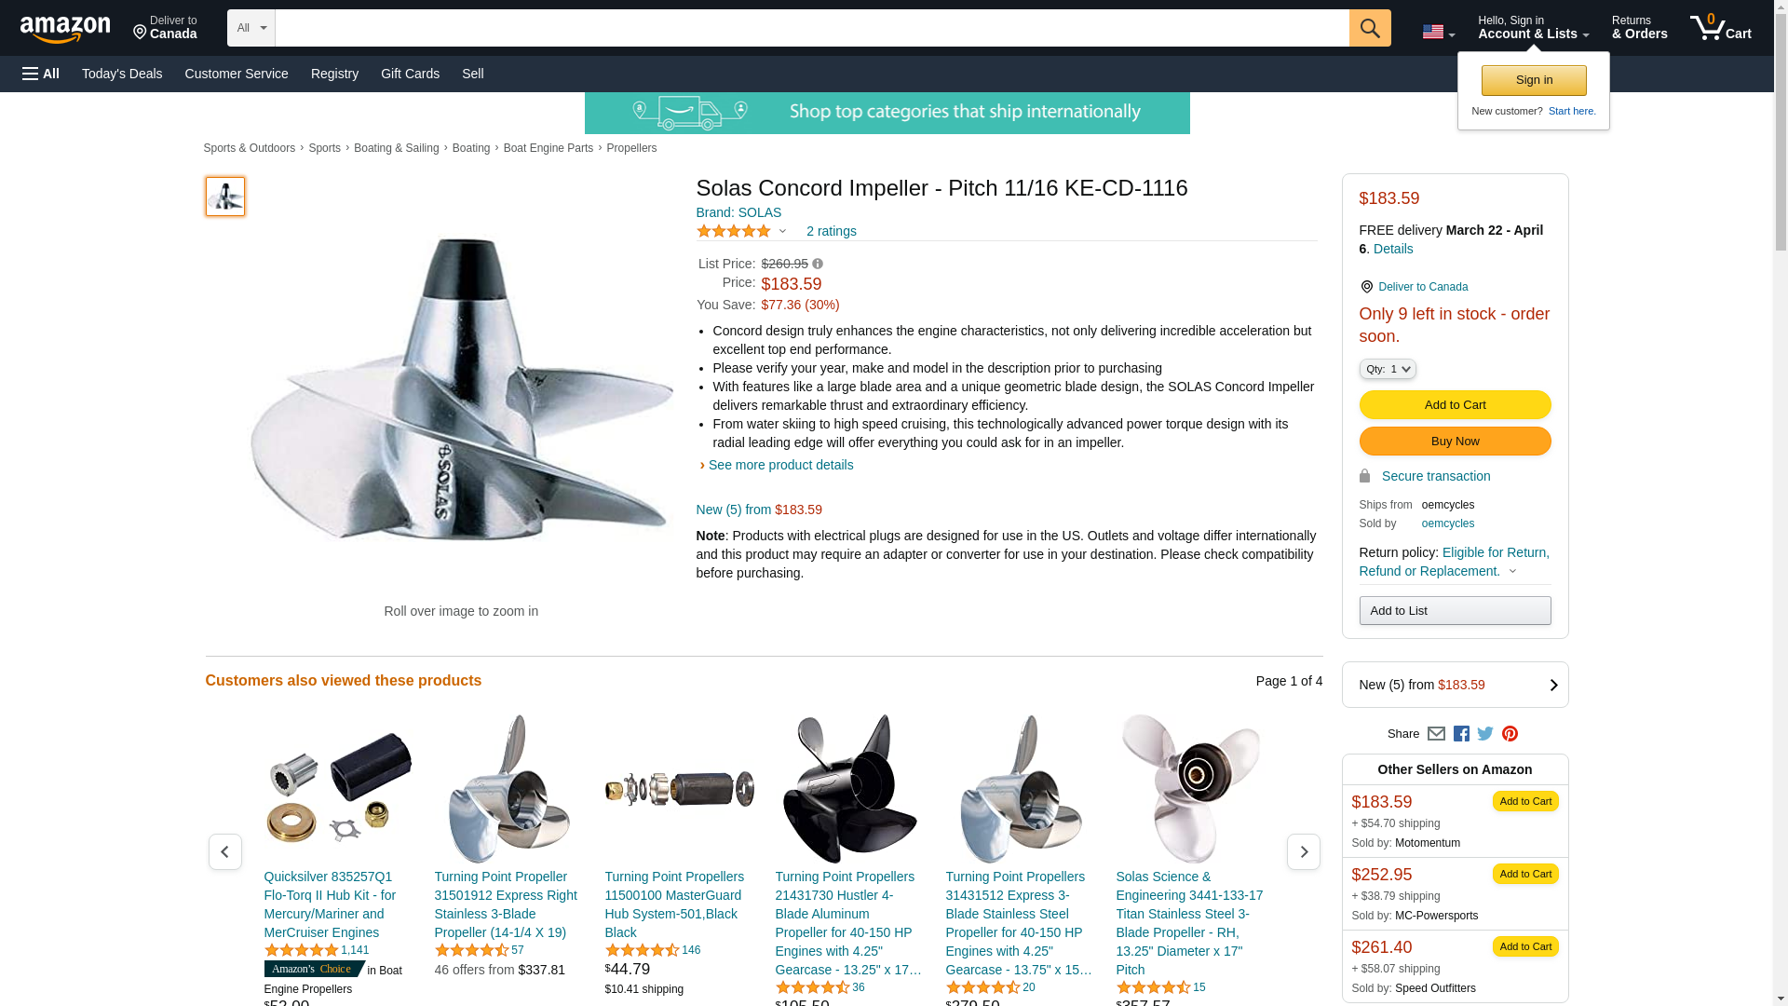Open the All search category dropdown

tap(251, 28)
